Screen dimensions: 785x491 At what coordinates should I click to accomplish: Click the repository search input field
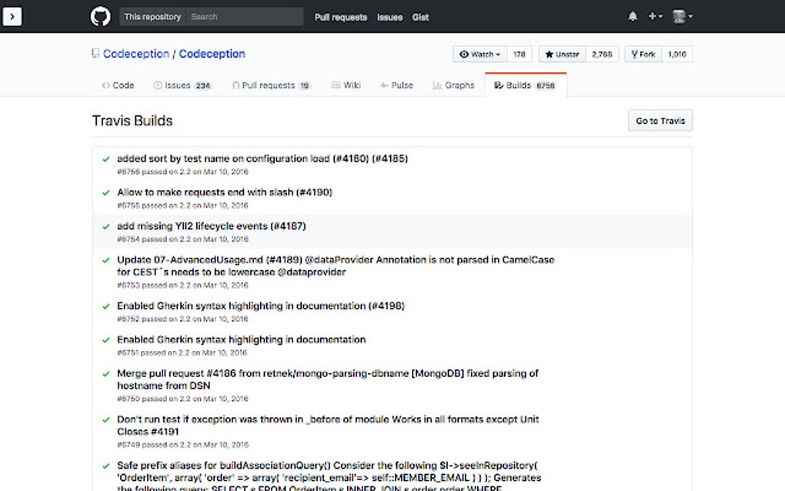[246, 16]
